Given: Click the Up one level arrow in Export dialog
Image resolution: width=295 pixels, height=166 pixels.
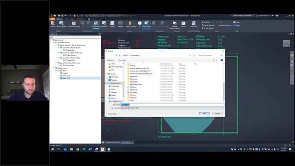Looking at the screenshot, I should [116, 55].
